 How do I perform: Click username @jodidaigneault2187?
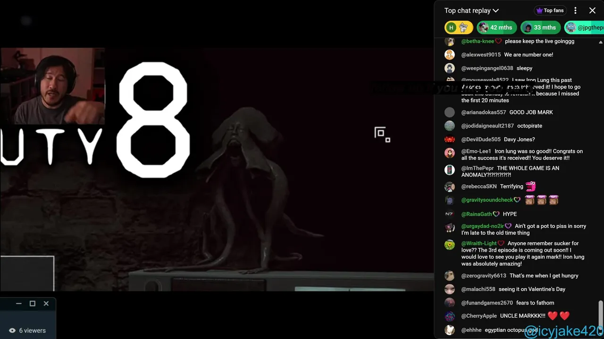(487, 126)
